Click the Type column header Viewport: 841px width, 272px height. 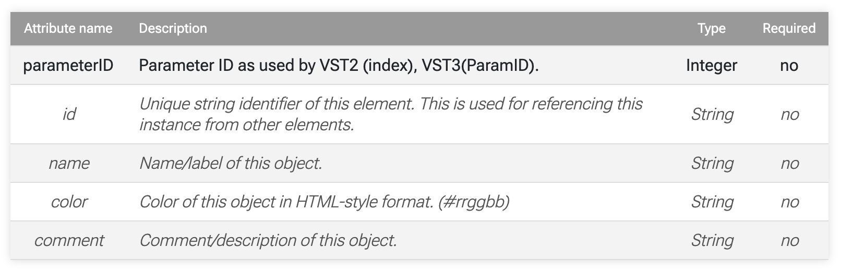coord(712,28)
